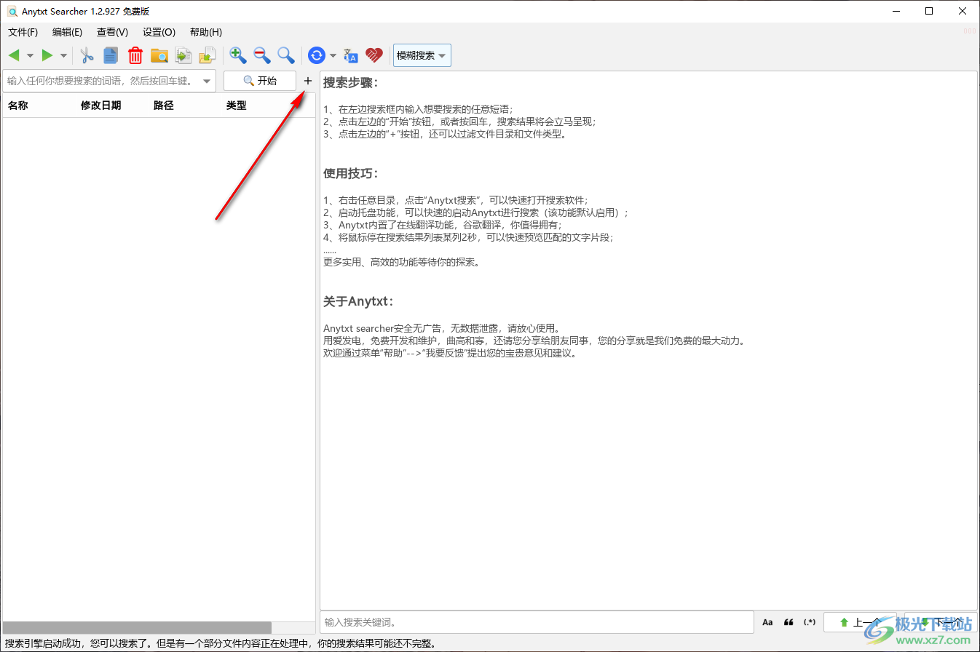Click the line mentioning 谷歌翻译
Viewport: 980px width, 652px height.
tap(443, 225)
